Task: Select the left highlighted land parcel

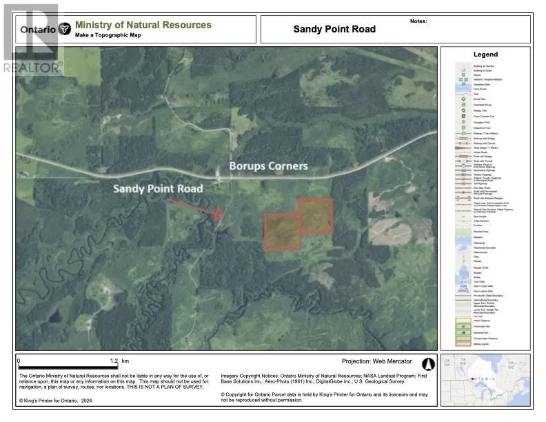Action: tap(283, 231)
